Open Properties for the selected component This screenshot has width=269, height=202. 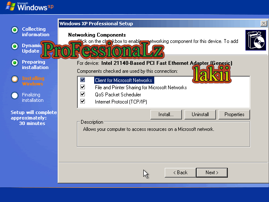[x=234, y=114]
